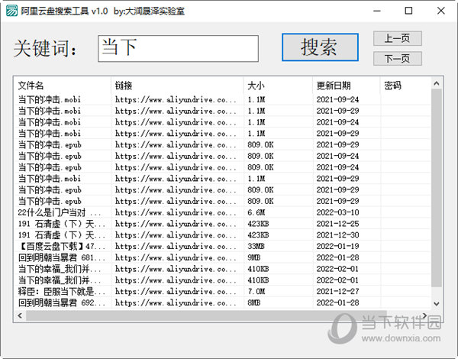Click the date 2022-01-19

point(337,247)
